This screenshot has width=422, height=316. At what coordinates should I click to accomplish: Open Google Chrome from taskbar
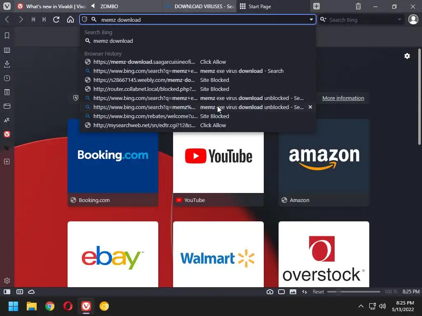coord(50,306)
